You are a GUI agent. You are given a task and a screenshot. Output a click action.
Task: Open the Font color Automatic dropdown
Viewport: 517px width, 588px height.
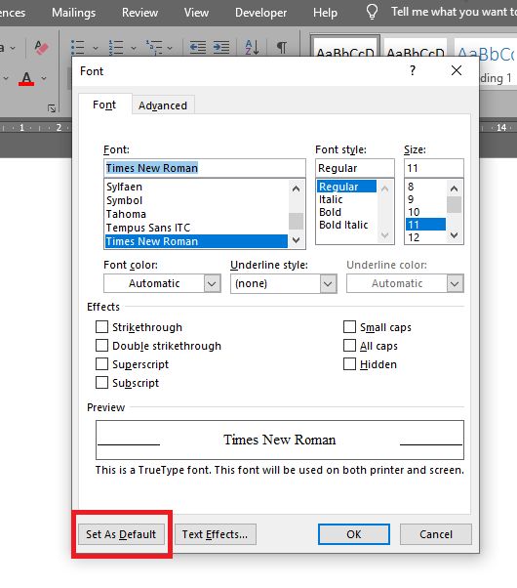[162, 283]
